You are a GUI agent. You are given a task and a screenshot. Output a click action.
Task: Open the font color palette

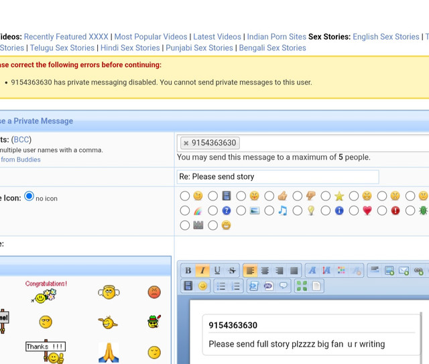click(x=341, y=271)
